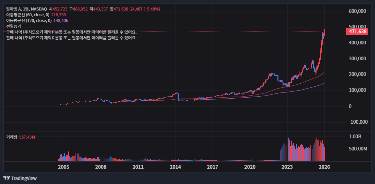Click the 2020 time axis label
Image resolution: width=375 pixels, height=184 pixels.
tap(250, 167)
